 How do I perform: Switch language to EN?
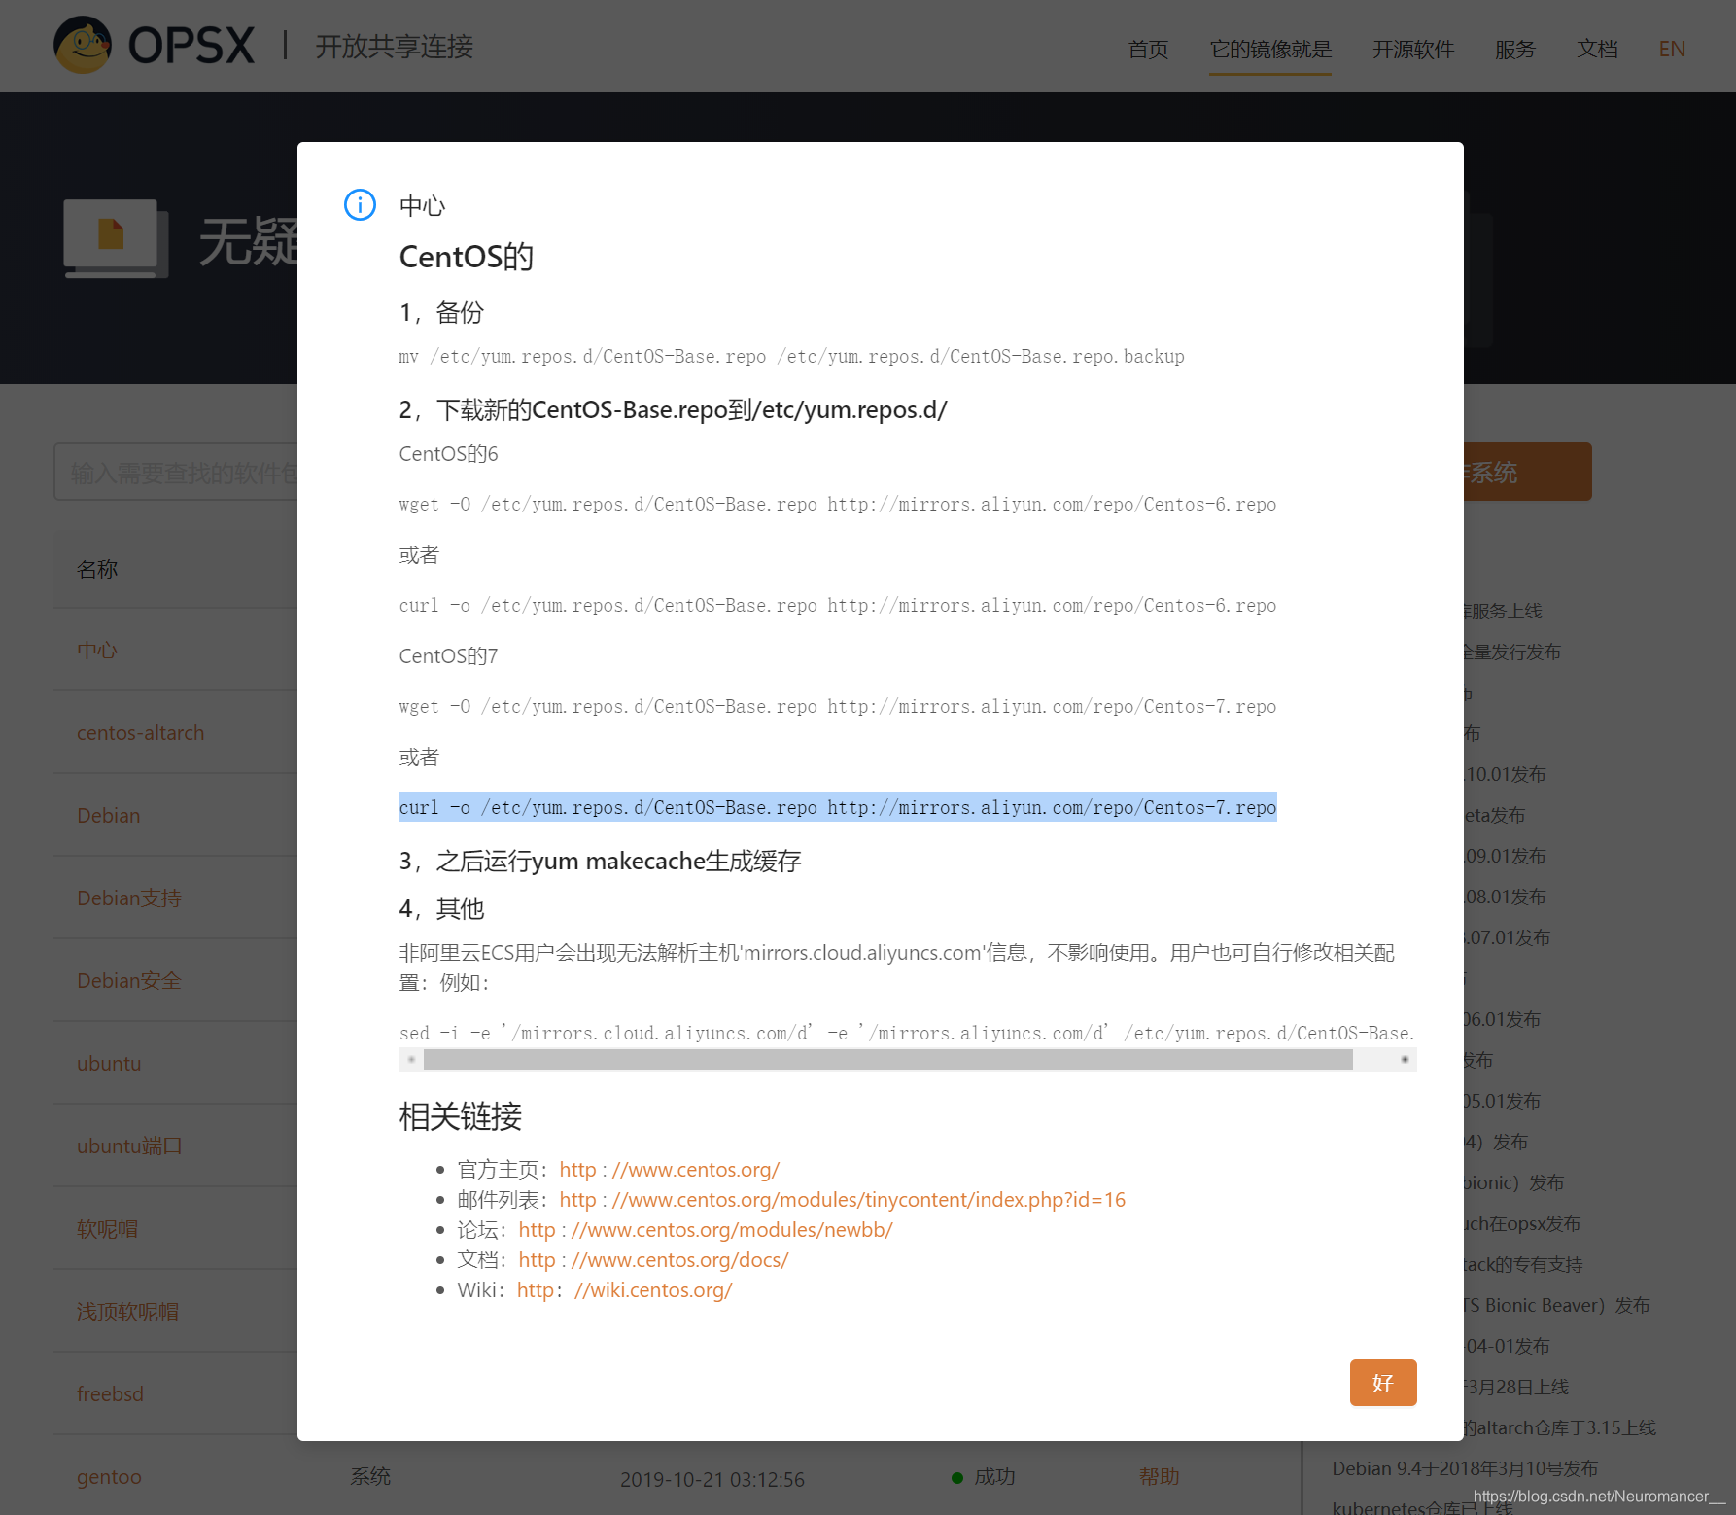click(1672, 49)
